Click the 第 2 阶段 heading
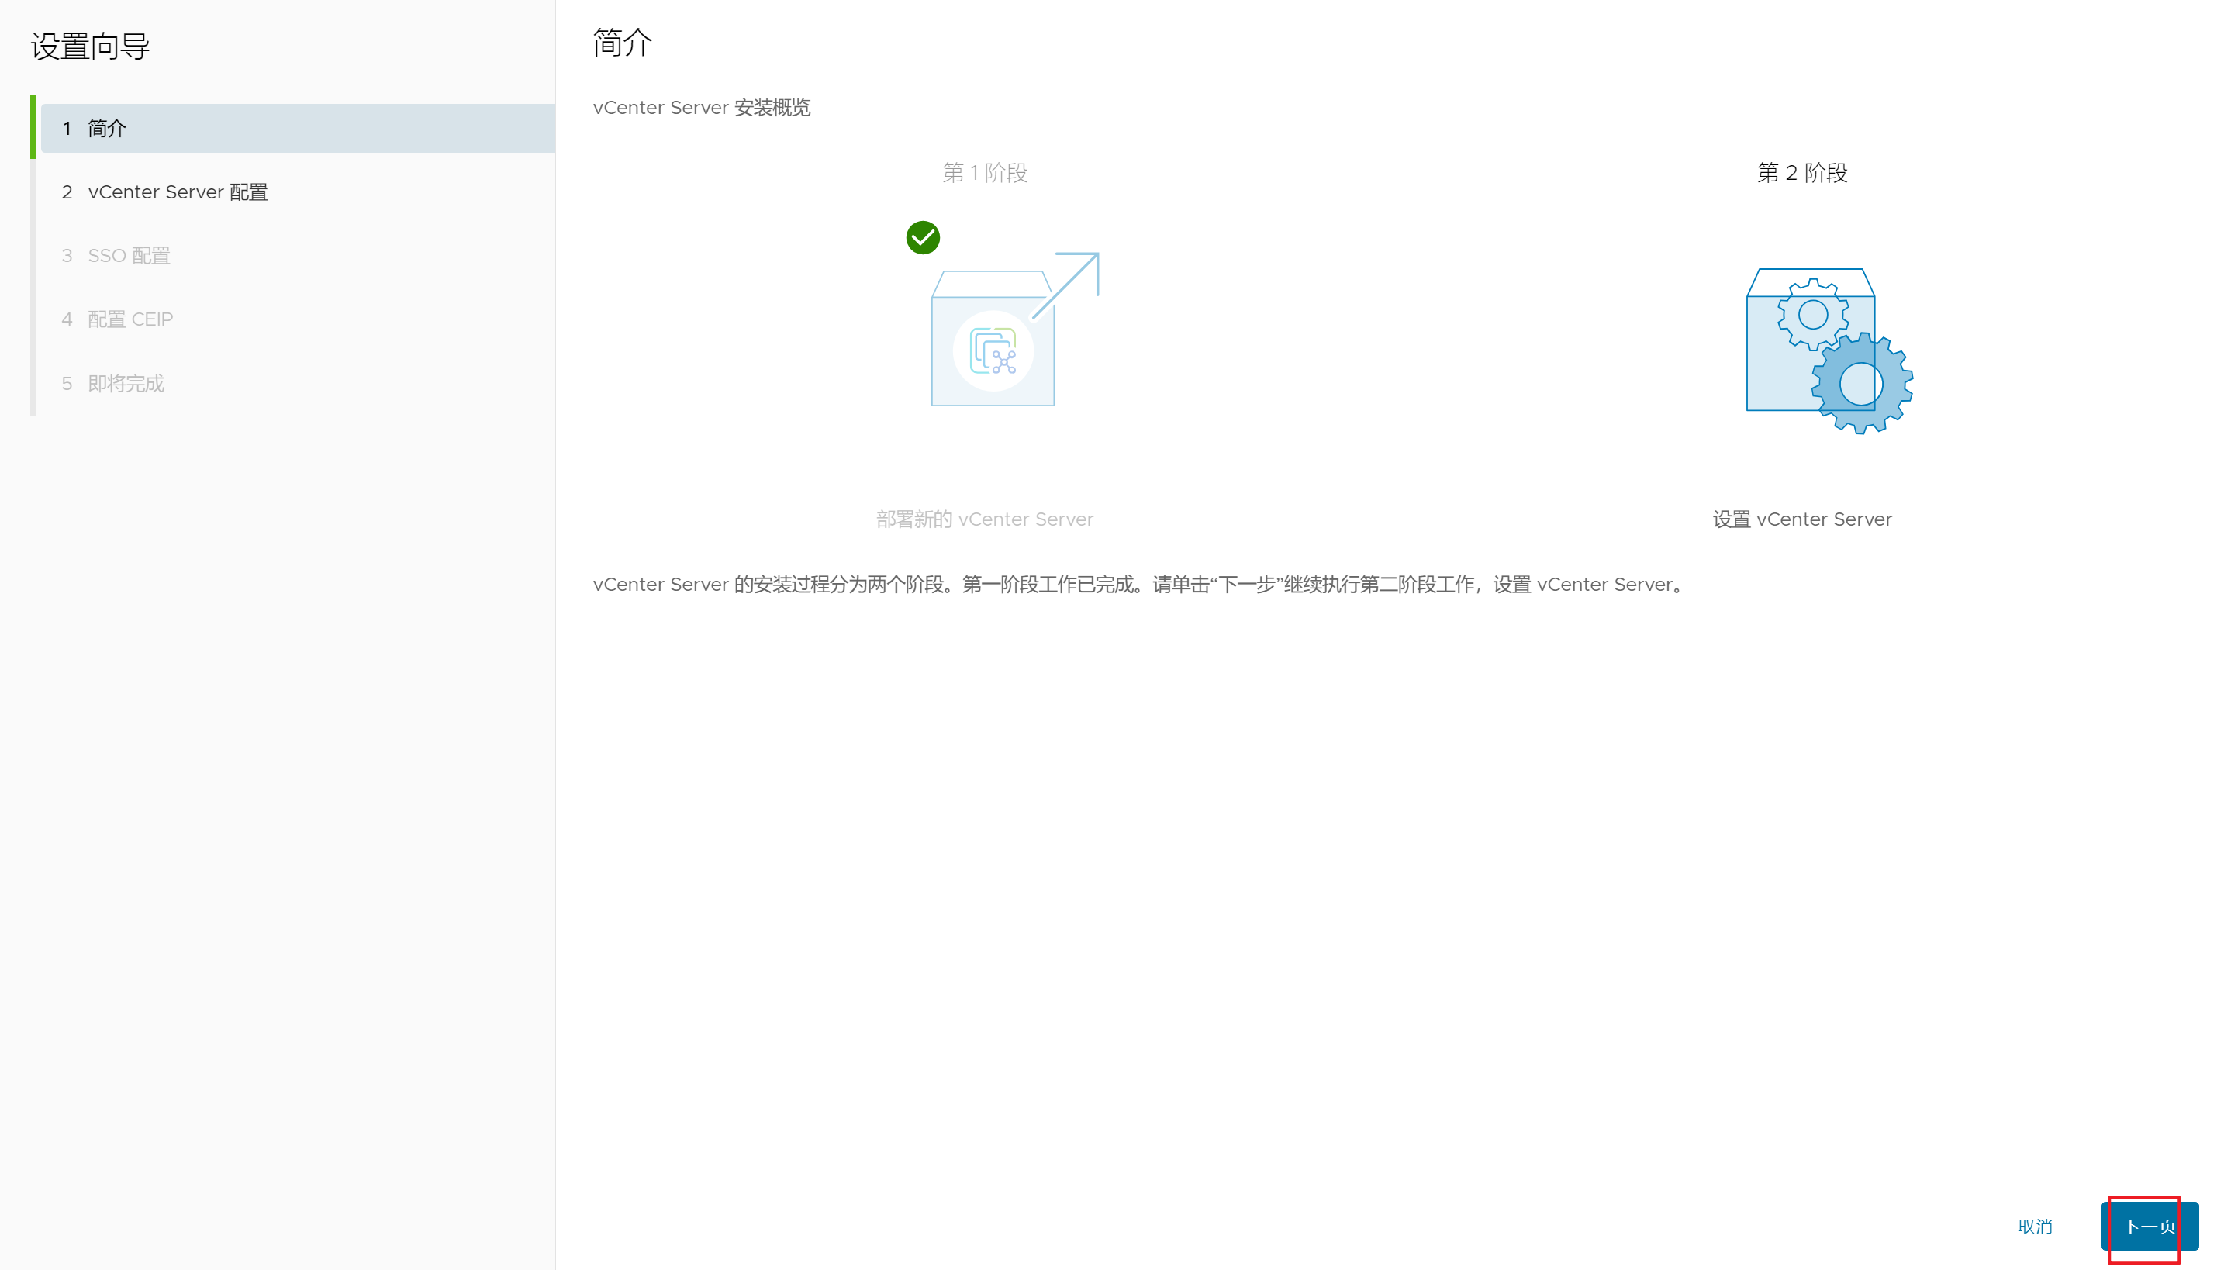 pyautogui.click(x=1802, y=173)
